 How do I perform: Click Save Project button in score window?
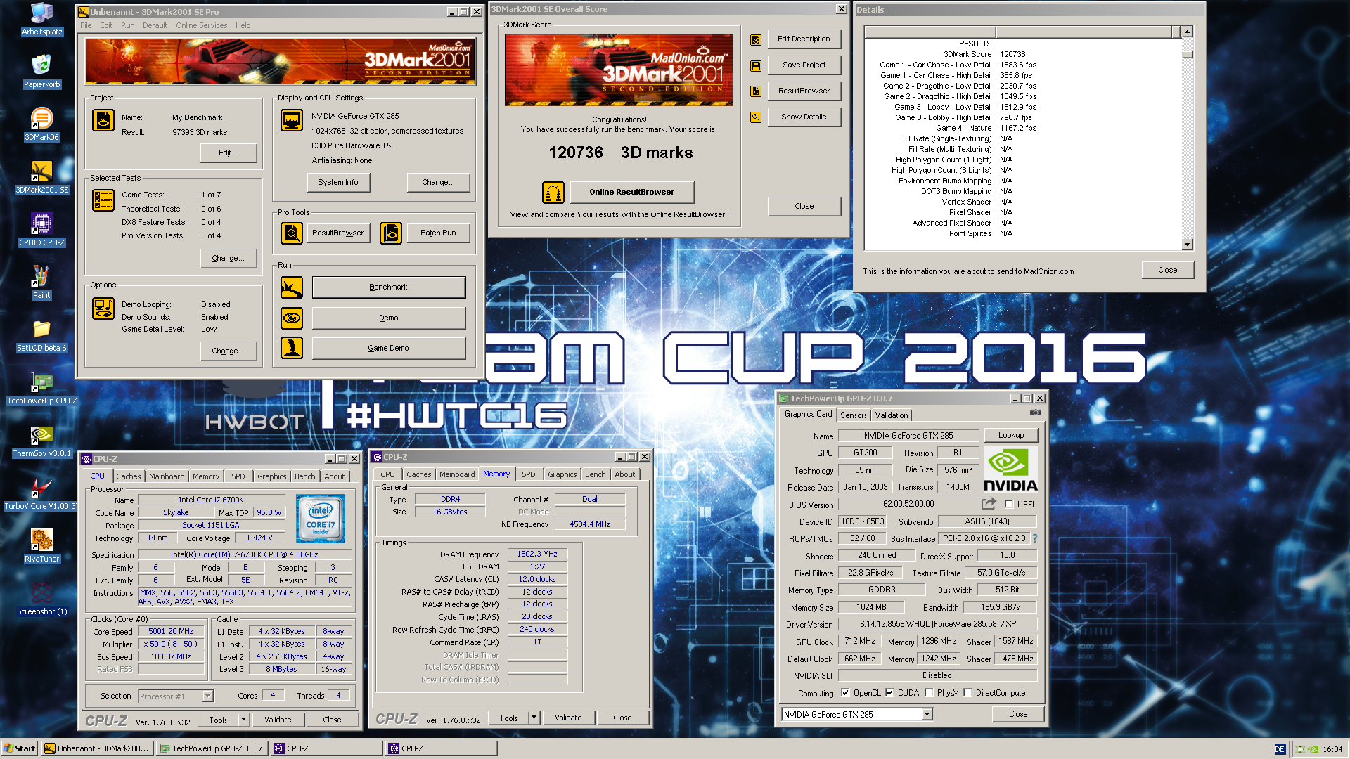pyautogui.click(x=804, y=65)
